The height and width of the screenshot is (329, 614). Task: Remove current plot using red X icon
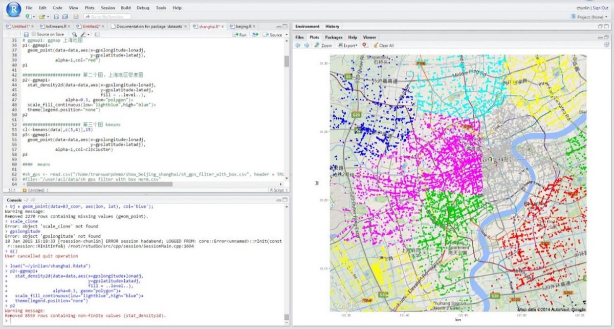pyautogui.click(x=364, y=45)
